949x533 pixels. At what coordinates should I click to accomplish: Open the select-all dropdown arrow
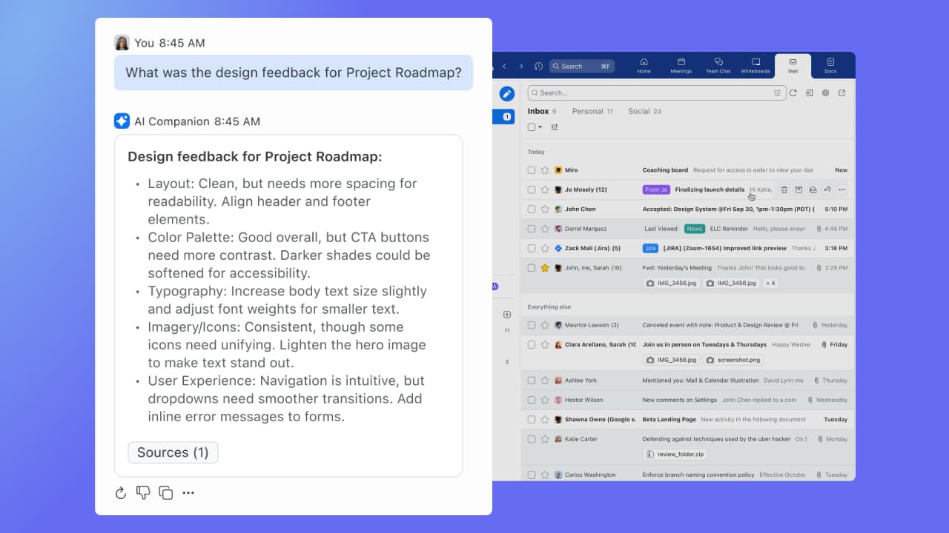point(540,127)
